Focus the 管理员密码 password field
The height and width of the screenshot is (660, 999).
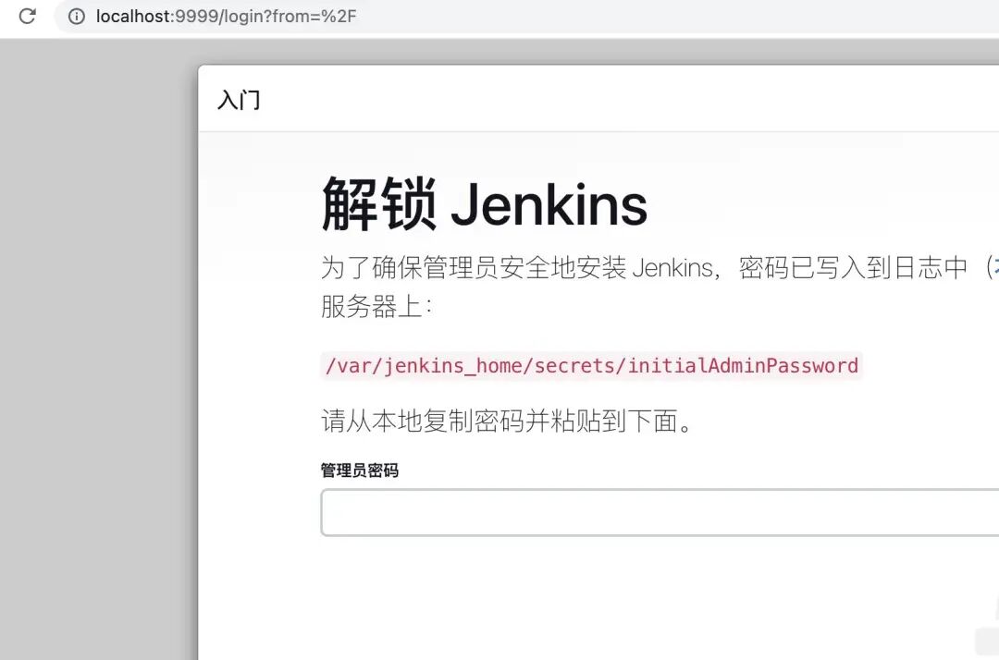(660, 512)
